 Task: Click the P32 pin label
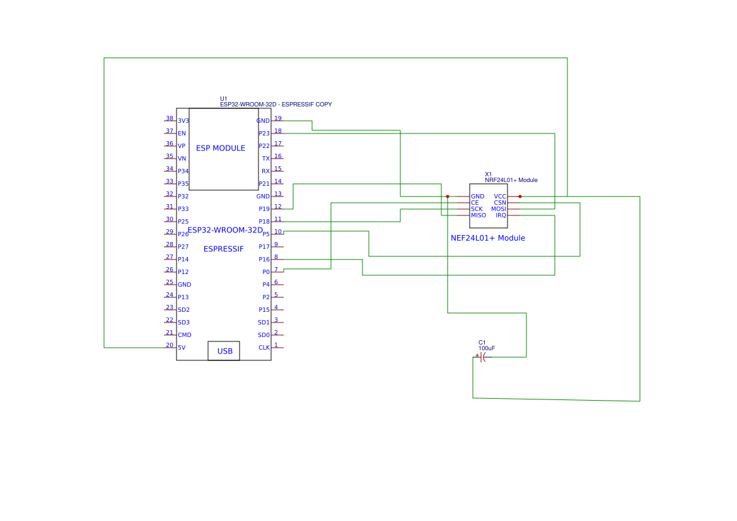click(x=183, y=197)
